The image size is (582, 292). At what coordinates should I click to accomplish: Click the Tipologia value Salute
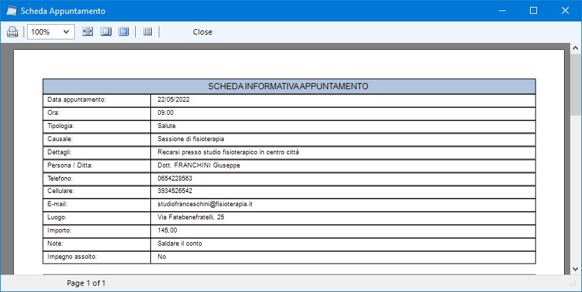[166, 126]
